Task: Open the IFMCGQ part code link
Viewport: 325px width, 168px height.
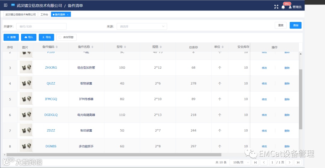Action: 51,99
